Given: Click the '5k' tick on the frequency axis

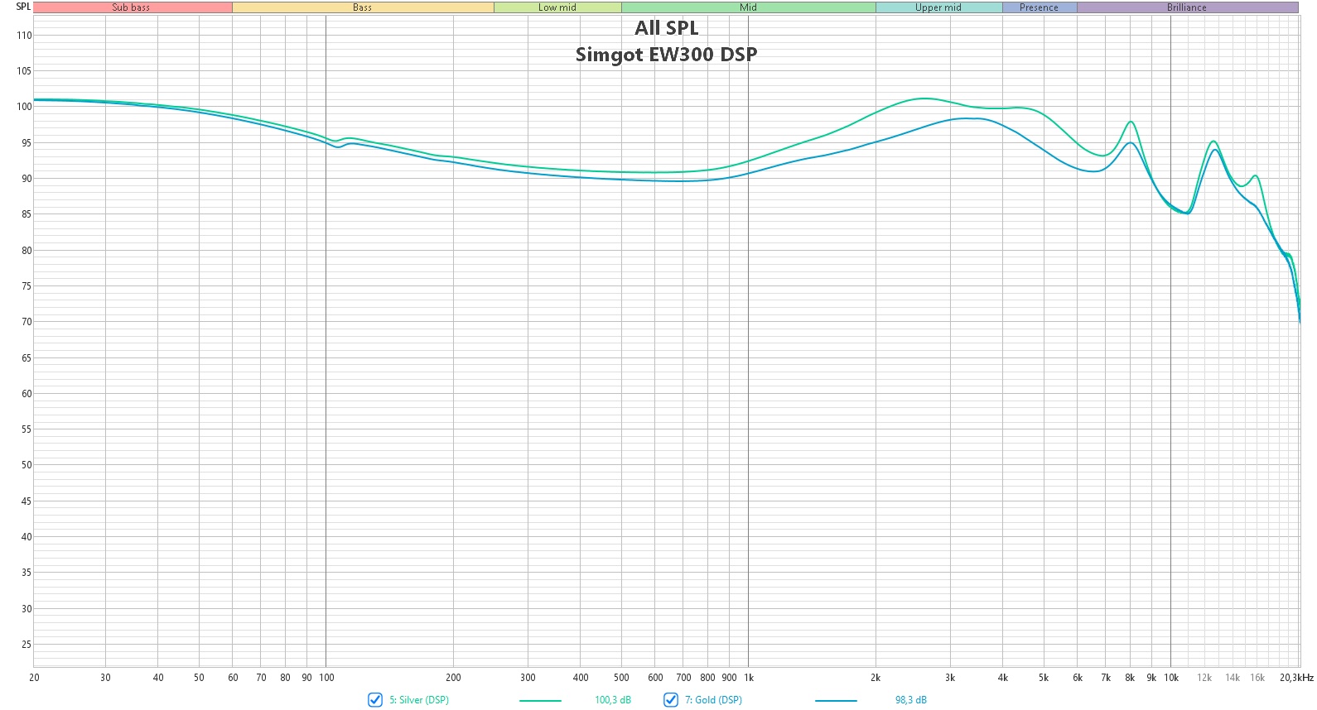Looking at the screenshot, I should 1044,678.
